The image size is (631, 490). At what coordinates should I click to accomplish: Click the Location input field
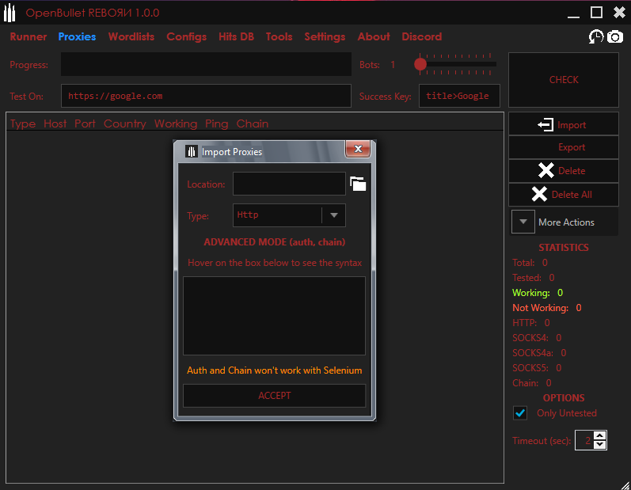(289, 184)
